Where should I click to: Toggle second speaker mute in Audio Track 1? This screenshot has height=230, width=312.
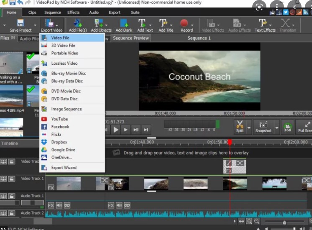click(119, 205)
